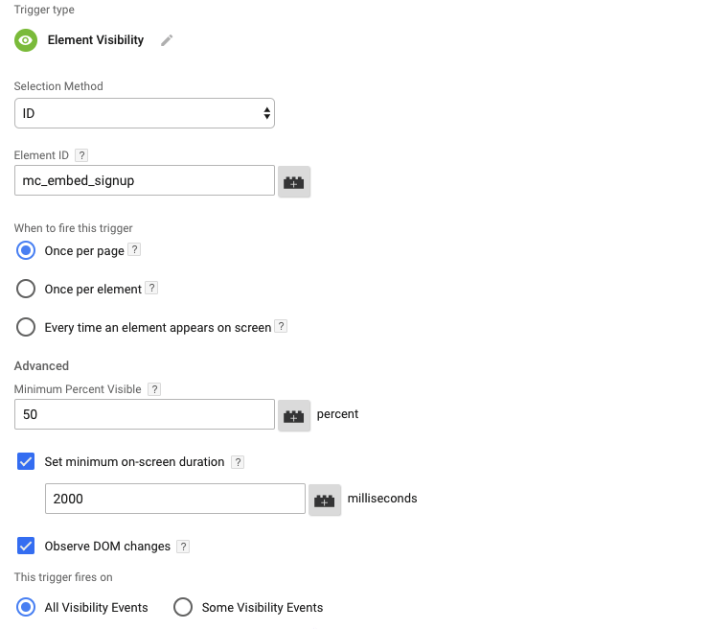Open help for Once per element option
Screen dimensions: 709x629
[152, 288]
